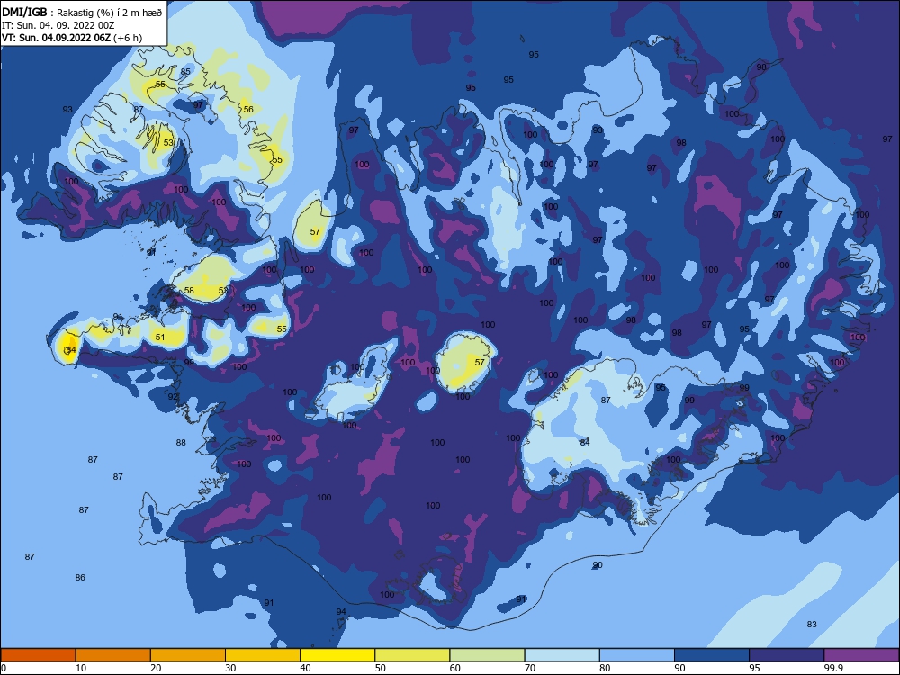This screenshot has width=900, height=675.
Task: Click the '30' legend tick label
Action: 230,668
